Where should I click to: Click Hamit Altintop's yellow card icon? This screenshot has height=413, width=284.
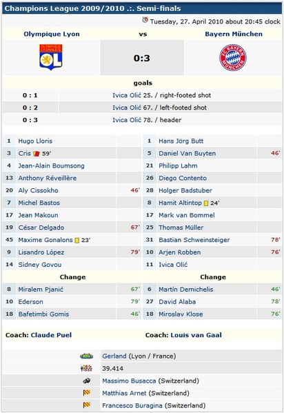pyautogui.click(x=206, y=203)
